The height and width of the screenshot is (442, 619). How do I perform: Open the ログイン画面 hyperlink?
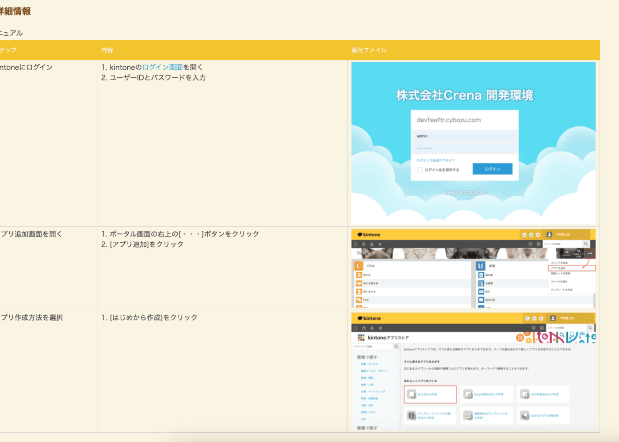pyautogui.click(x=163, y=67)
